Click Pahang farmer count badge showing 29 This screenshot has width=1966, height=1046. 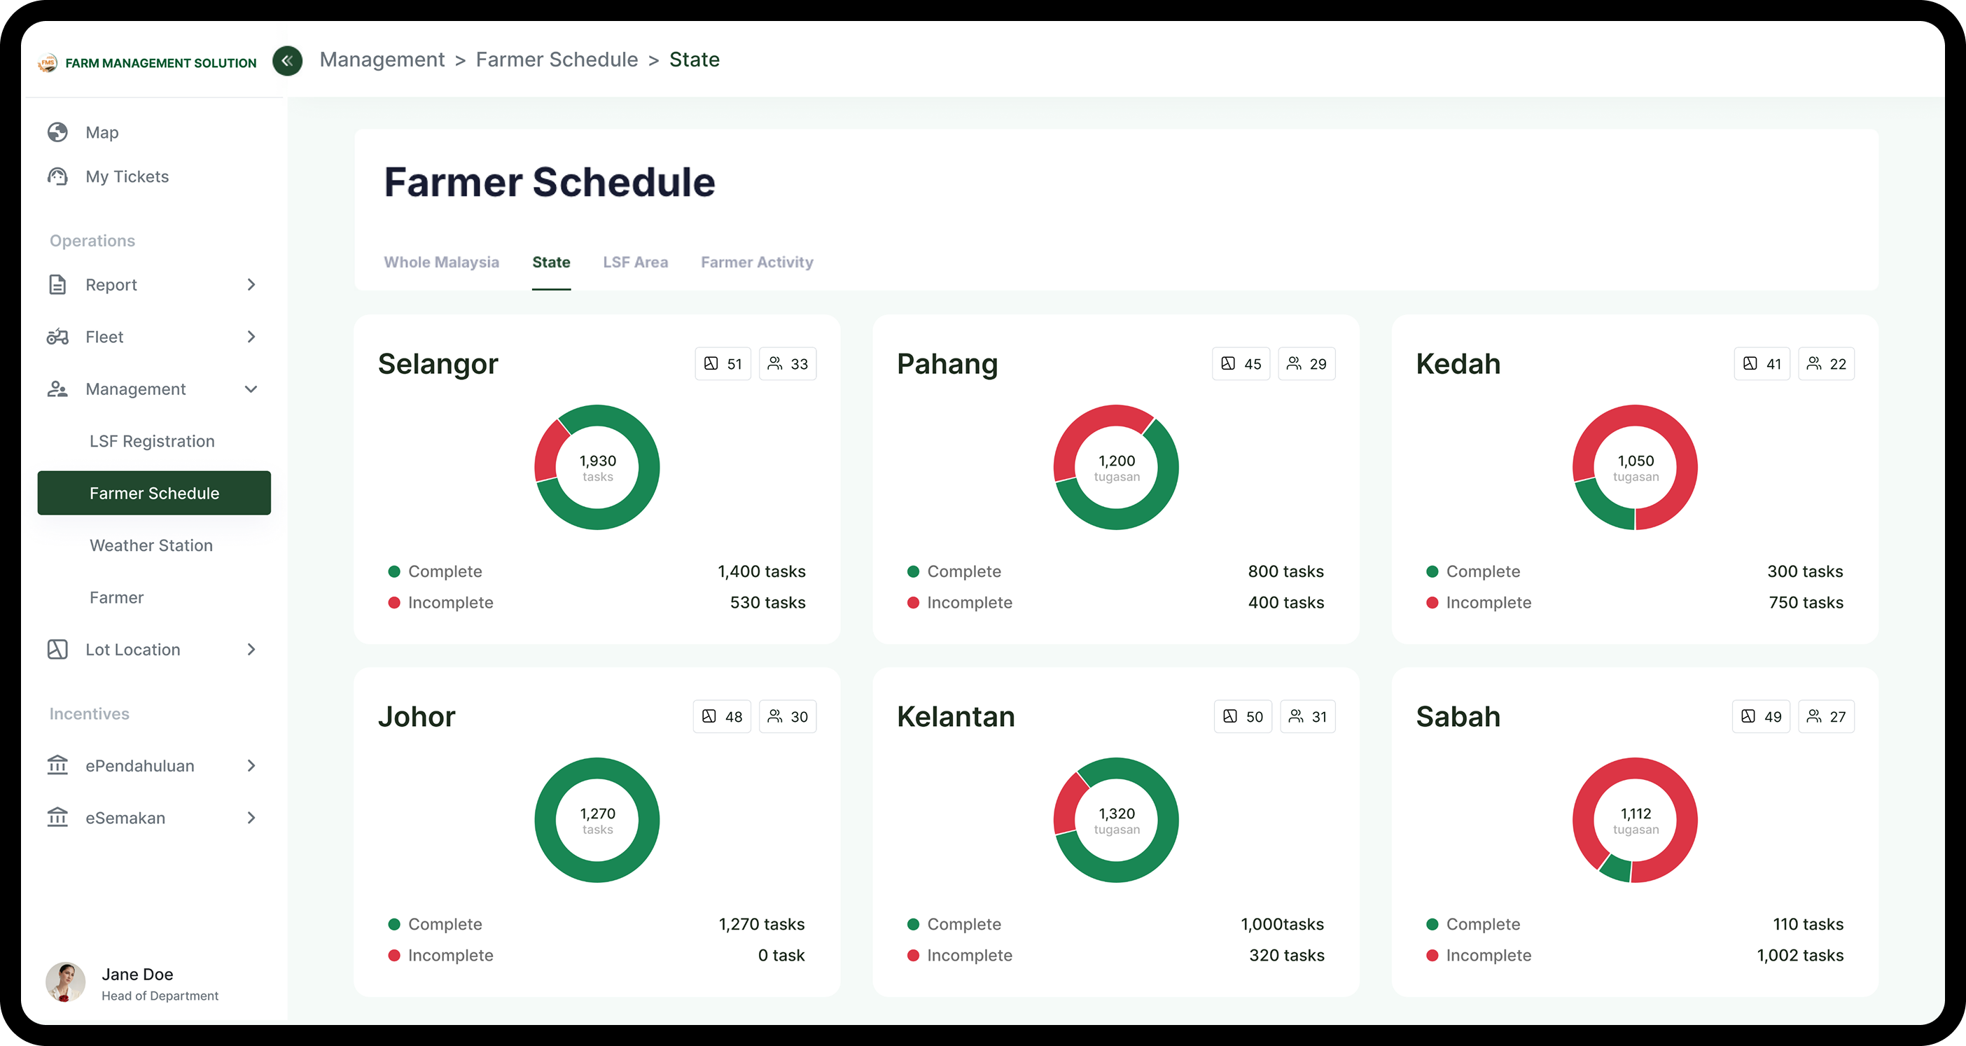pyautogui.click(x=1306, y=364)
